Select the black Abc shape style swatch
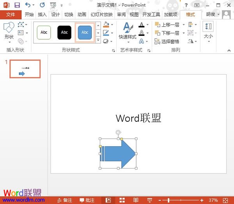 coord(64,32)
